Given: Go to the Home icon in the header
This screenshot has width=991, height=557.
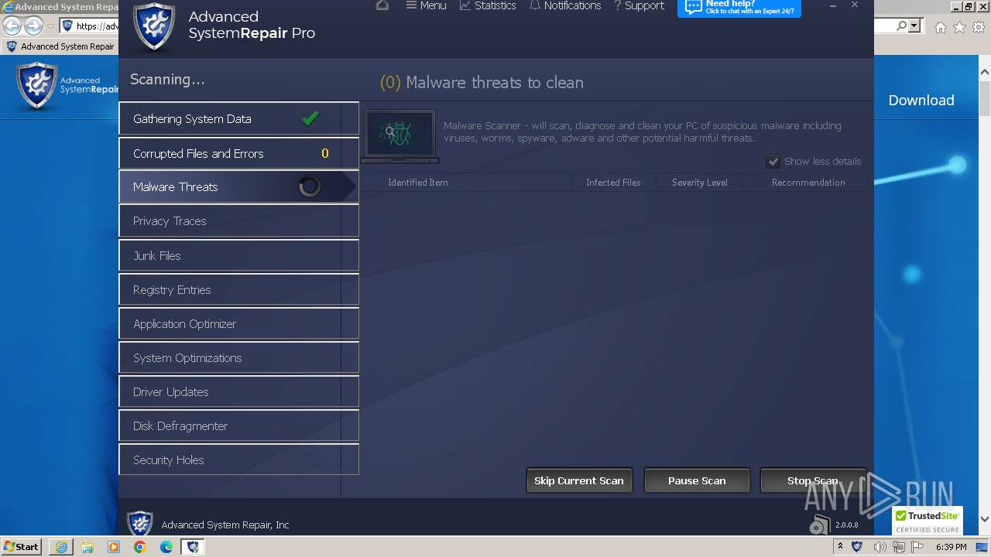Looking at the screenshot, I should [382, 5].
